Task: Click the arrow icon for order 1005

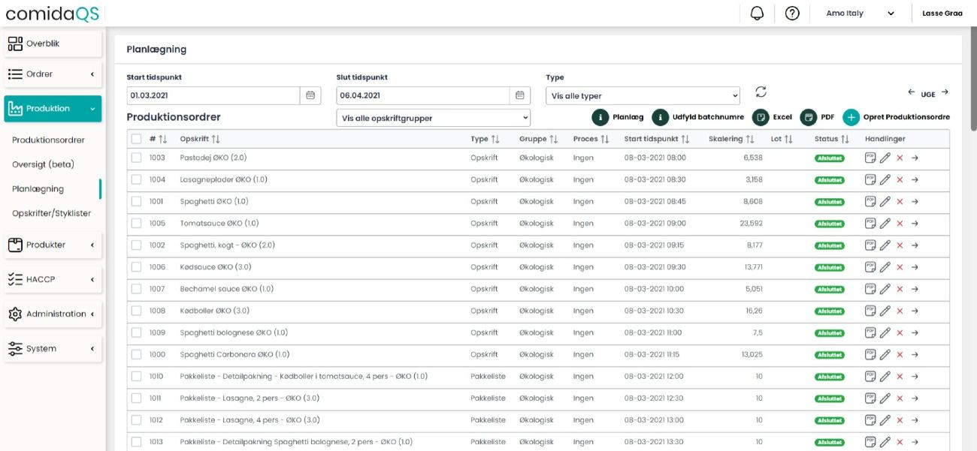Action: click(915, 224)
